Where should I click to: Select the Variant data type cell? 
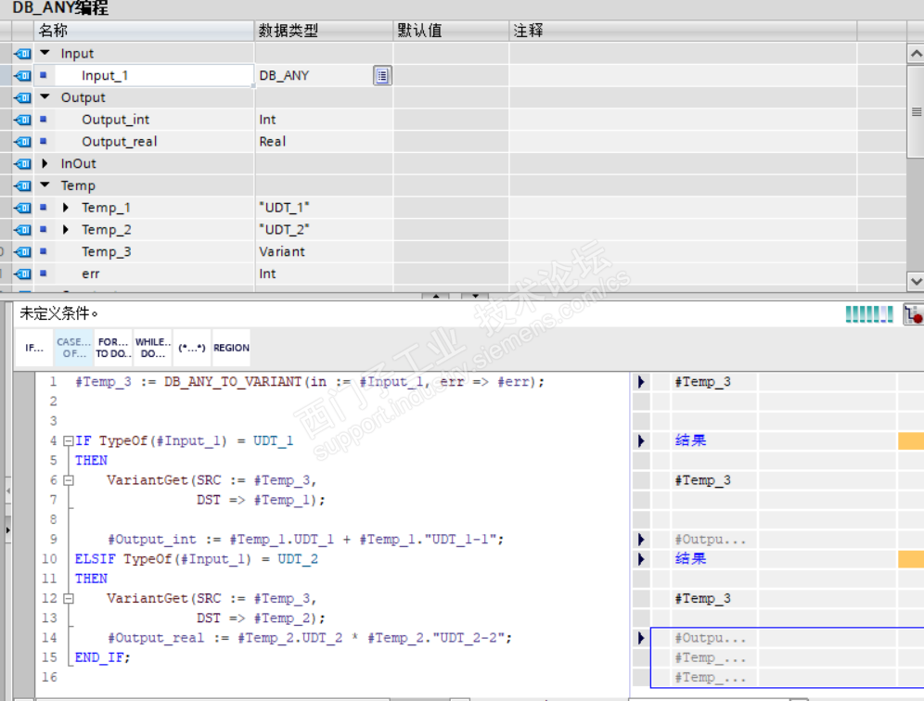pyautogui.click(x=324, y=251)
